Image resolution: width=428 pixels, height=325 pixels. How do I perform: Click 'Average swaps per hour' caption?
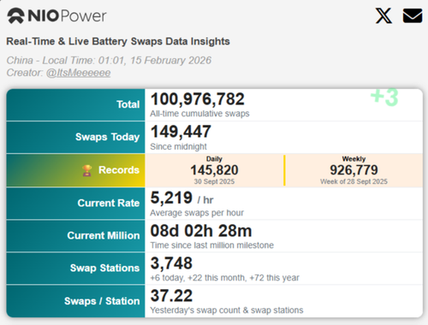(x=197, y=213)
